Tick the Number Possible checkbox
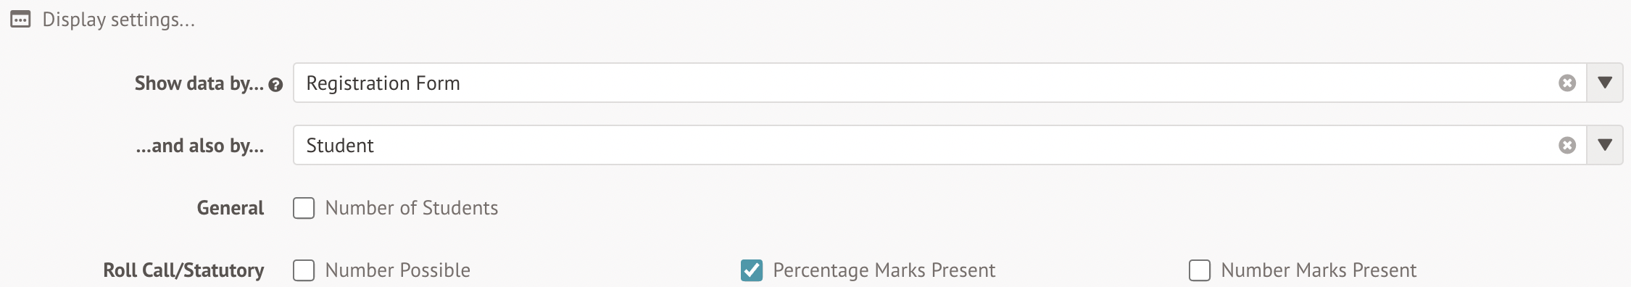Viewport: 1631px width, 287px height. click(304, 270)
